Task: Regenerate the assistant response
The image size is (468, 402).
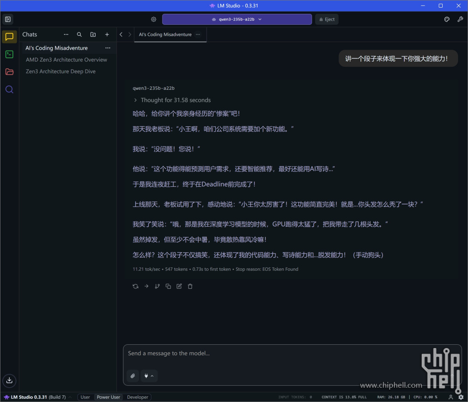Action: (x=136, y=286)
